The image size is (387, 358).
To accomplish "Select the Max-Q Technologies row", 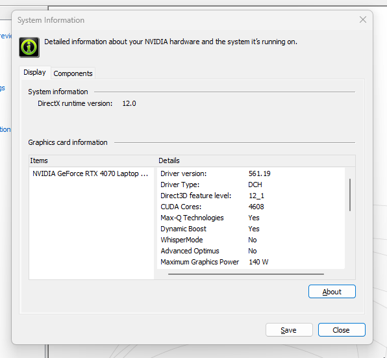I will click(x=251, y=218).
